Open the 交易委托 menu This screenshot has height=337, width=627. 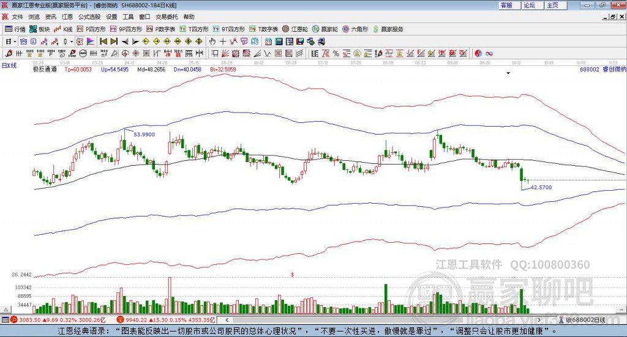(x=167, y=17)
